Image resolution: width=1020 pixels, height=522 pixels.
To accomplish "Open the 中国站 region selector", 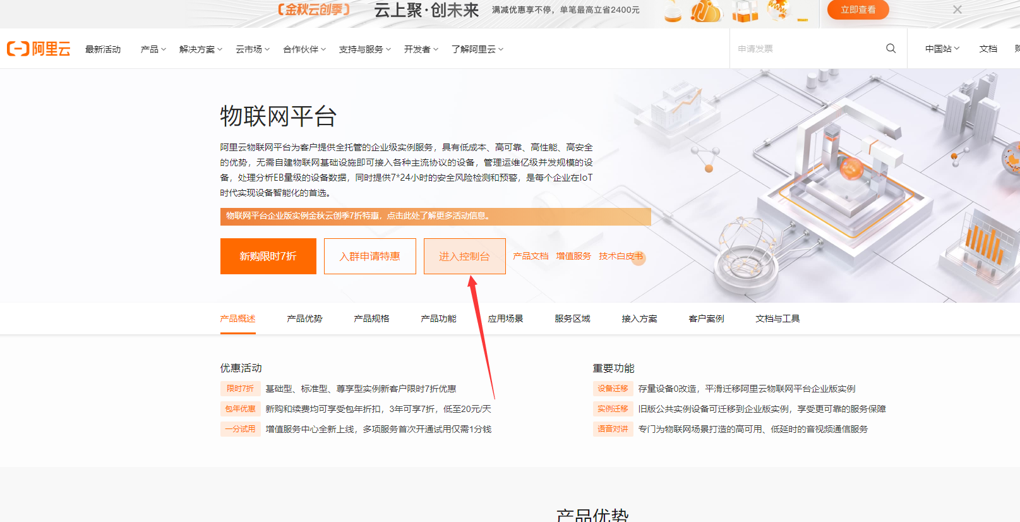I will pyautogui.click(x=942, y=49).
